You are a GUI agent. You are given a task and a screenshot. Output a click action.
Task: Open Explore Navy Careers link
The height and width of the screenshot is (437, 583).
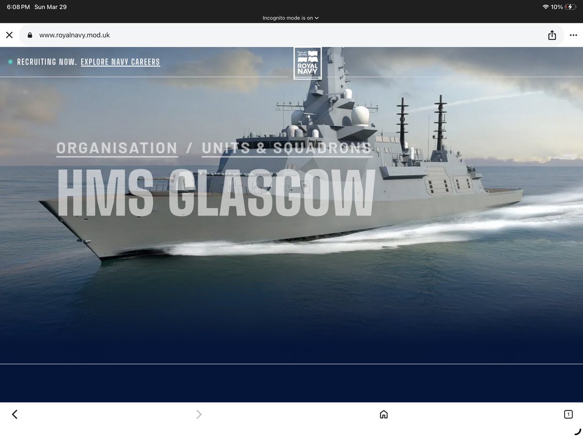tap(120, 62)
